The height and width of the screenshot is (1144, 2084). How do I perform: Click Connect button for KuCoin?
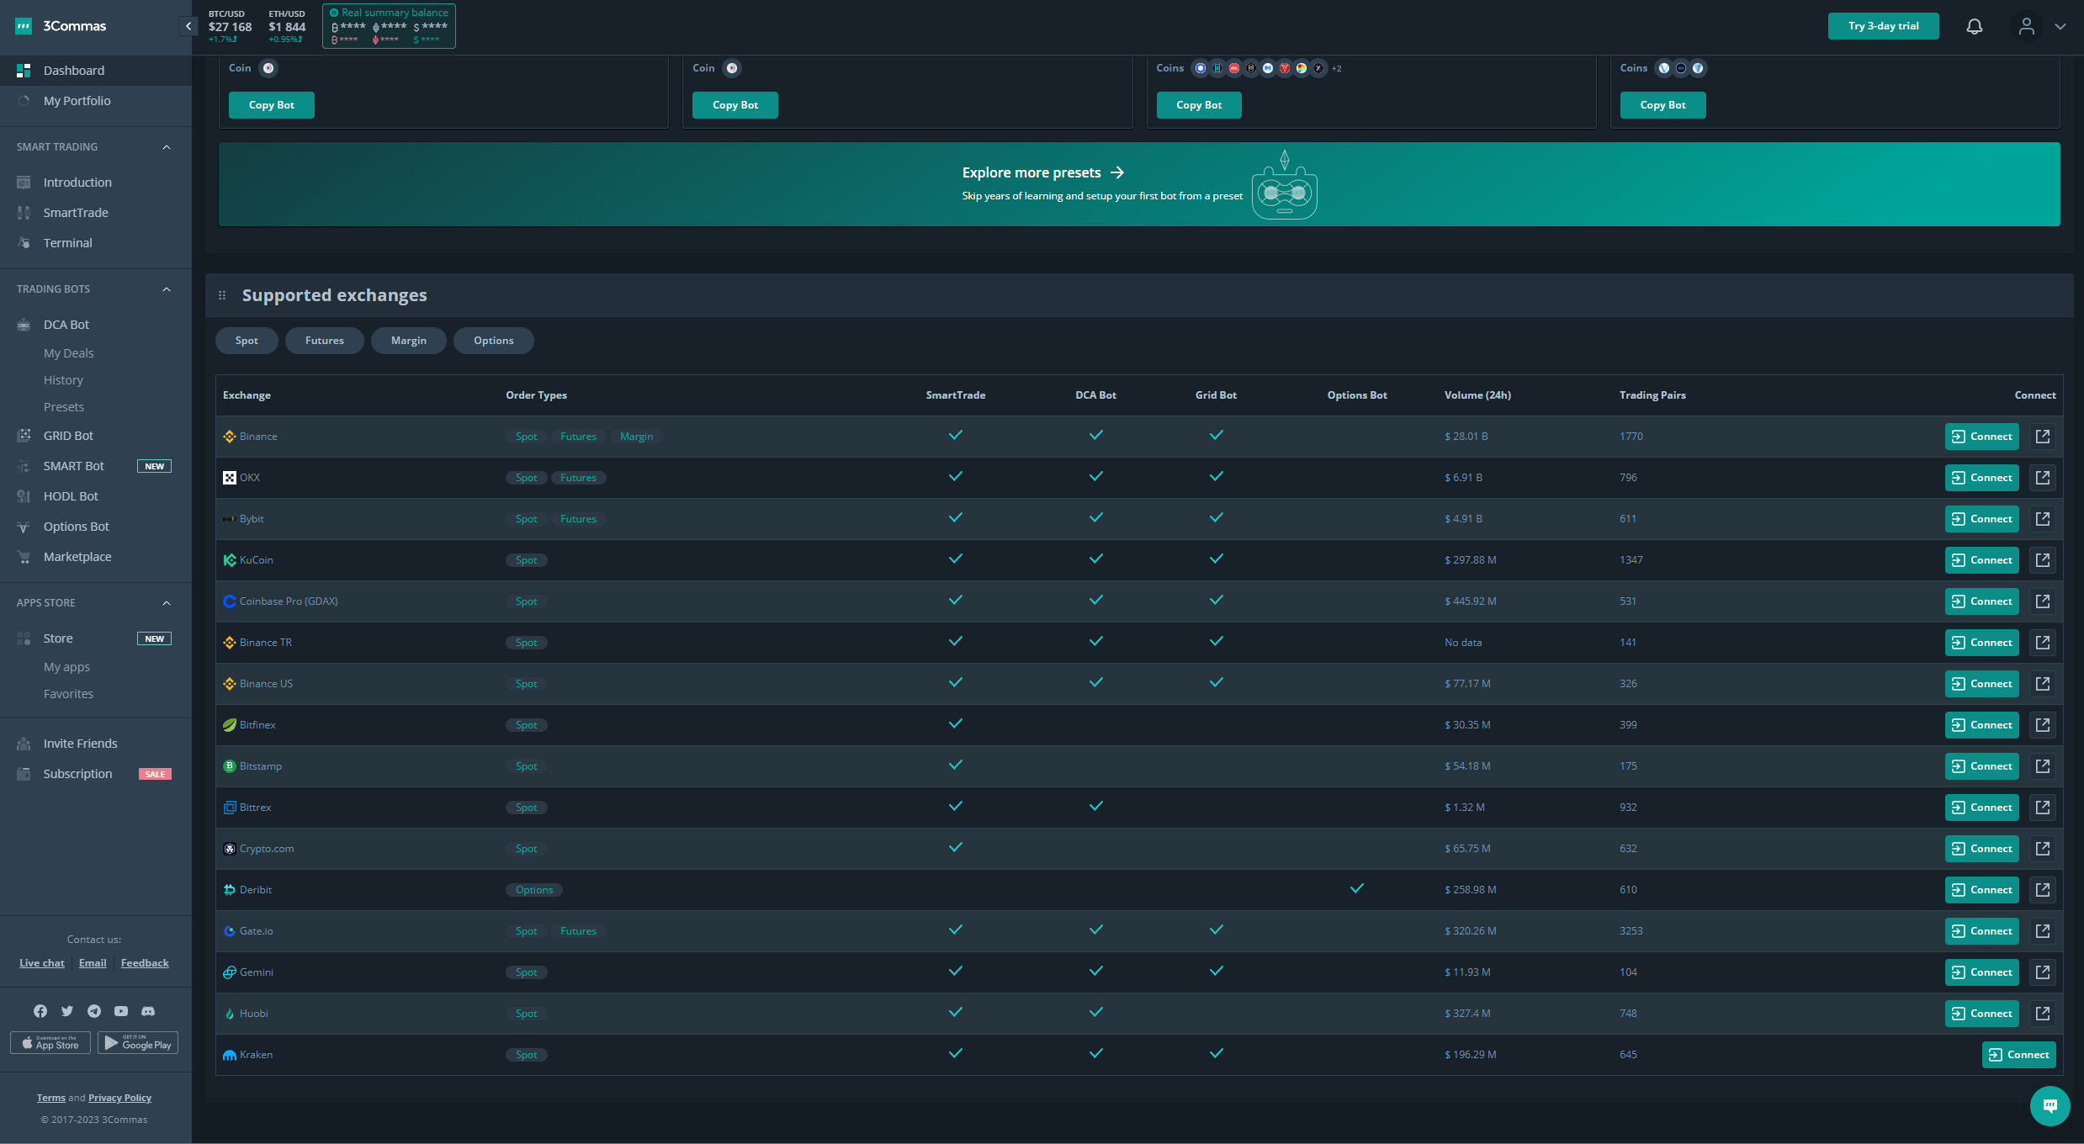pos(1981,560)
